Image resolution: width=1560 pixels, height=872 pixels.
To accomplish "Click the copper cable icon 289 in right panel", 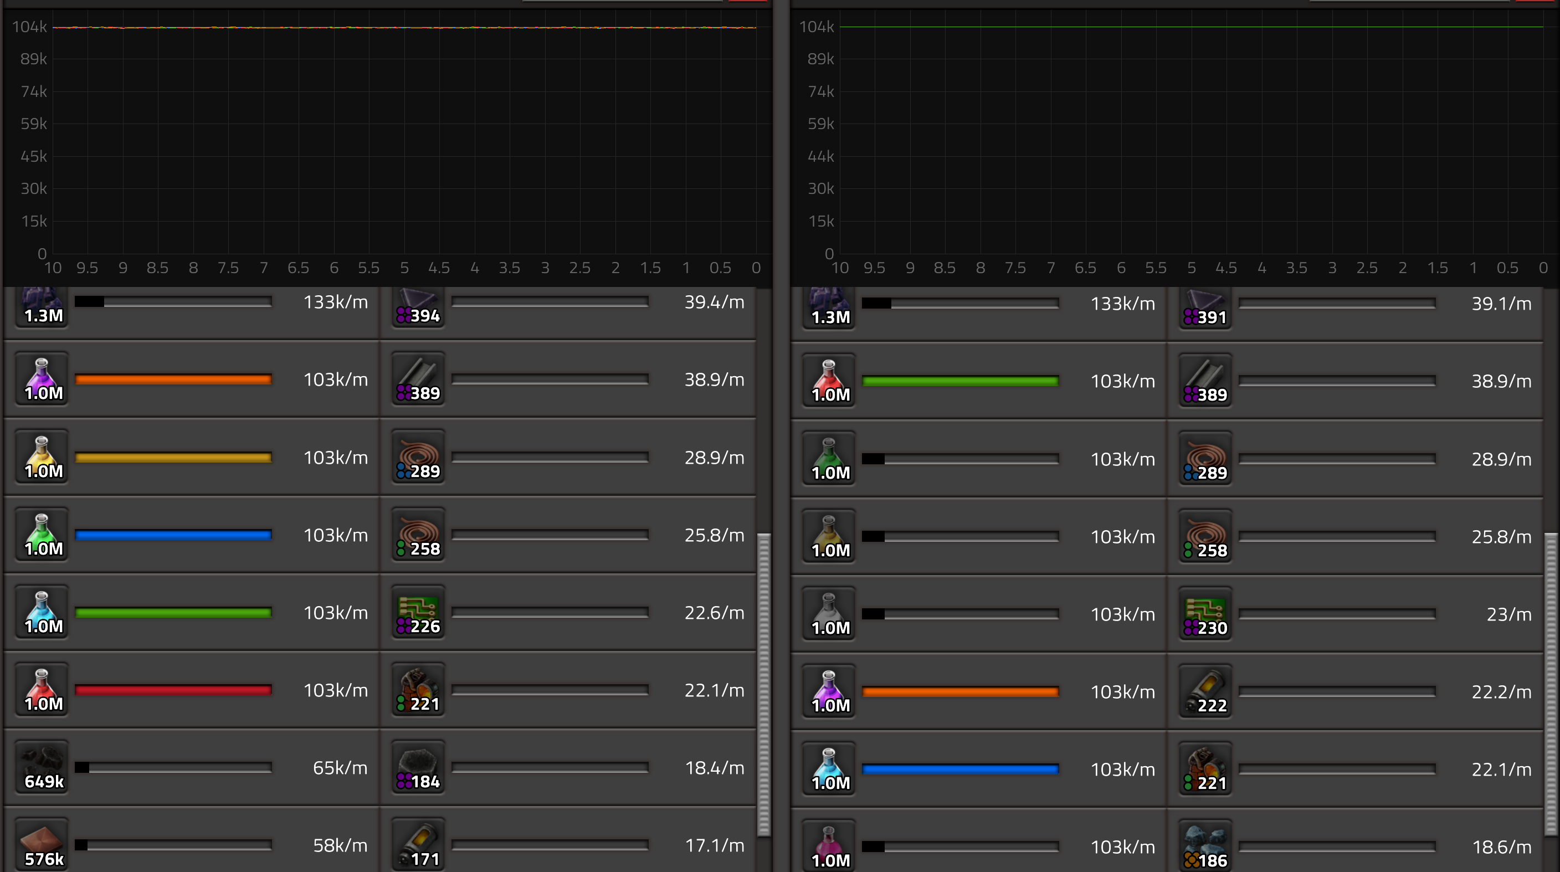I will 1205,458.
